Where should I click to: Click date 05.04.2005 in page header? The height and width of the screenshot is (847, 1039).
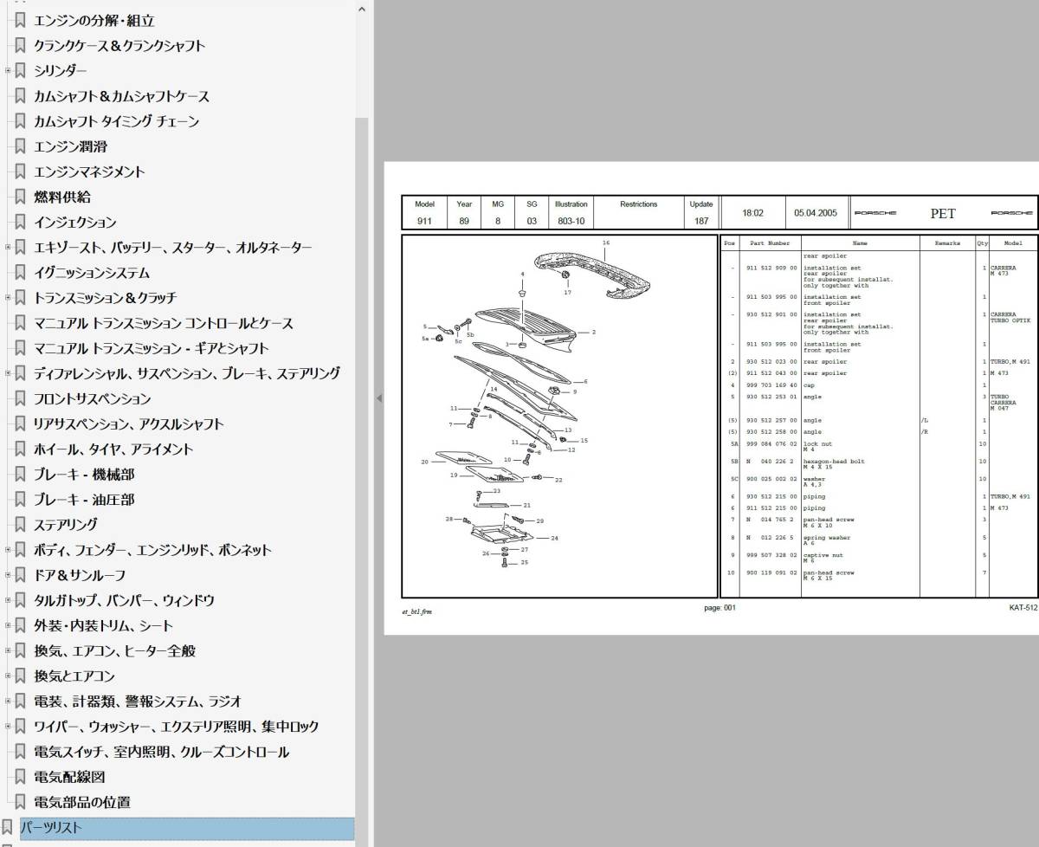tap(815, 213)
